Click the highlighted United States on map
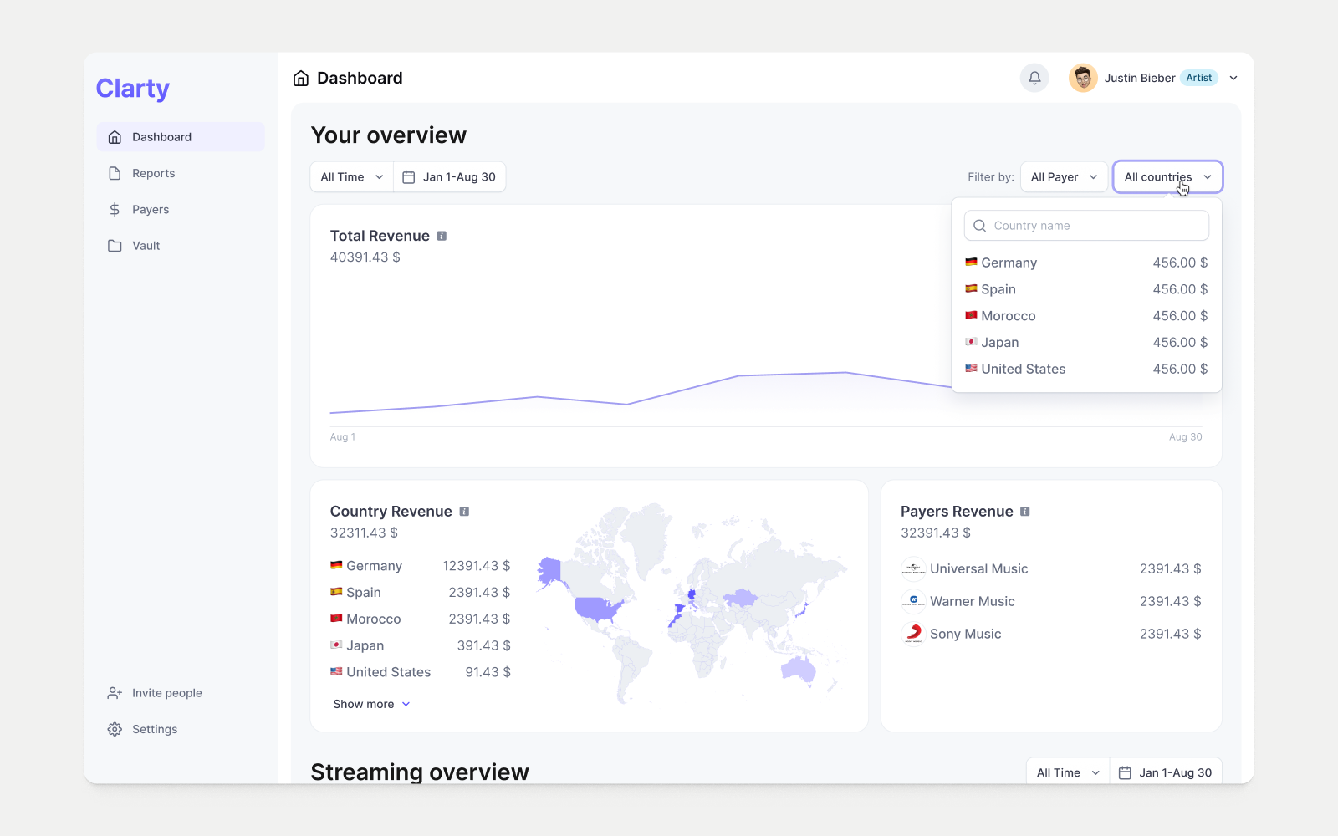The image size is (1338, 836). coord(595,608)
